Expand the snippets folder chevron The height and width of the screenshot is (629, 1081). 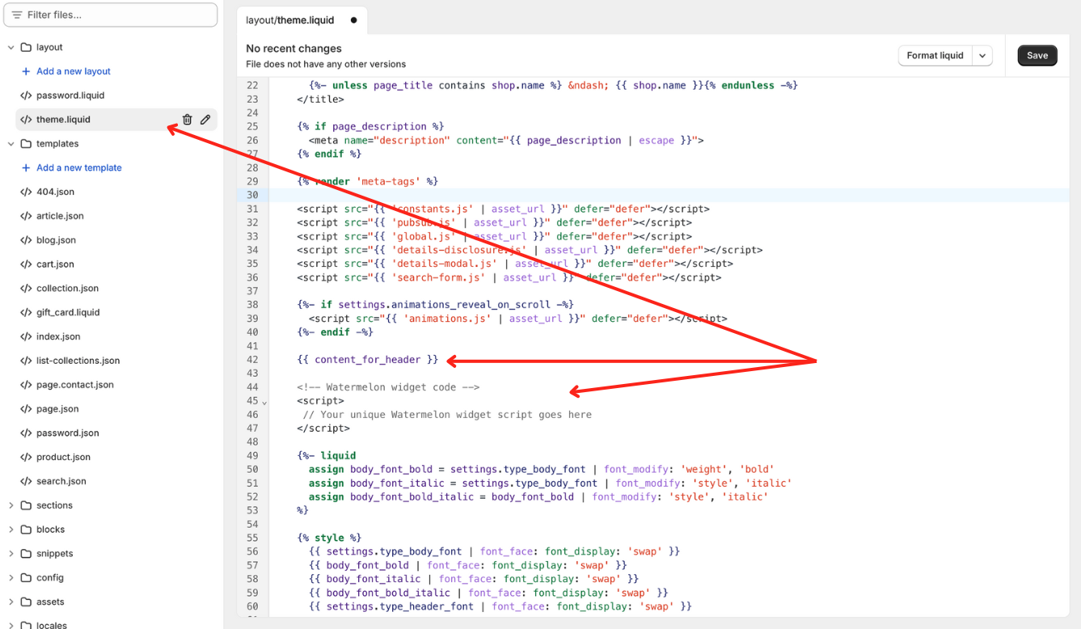point(11,554)
